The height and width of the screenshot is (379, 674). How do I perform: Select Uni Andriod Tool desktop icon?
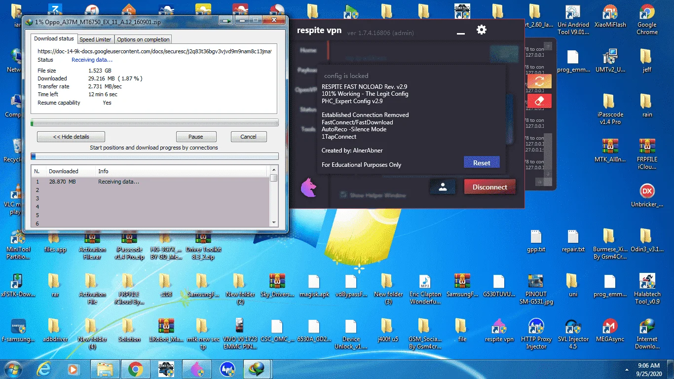click(573, 21)
